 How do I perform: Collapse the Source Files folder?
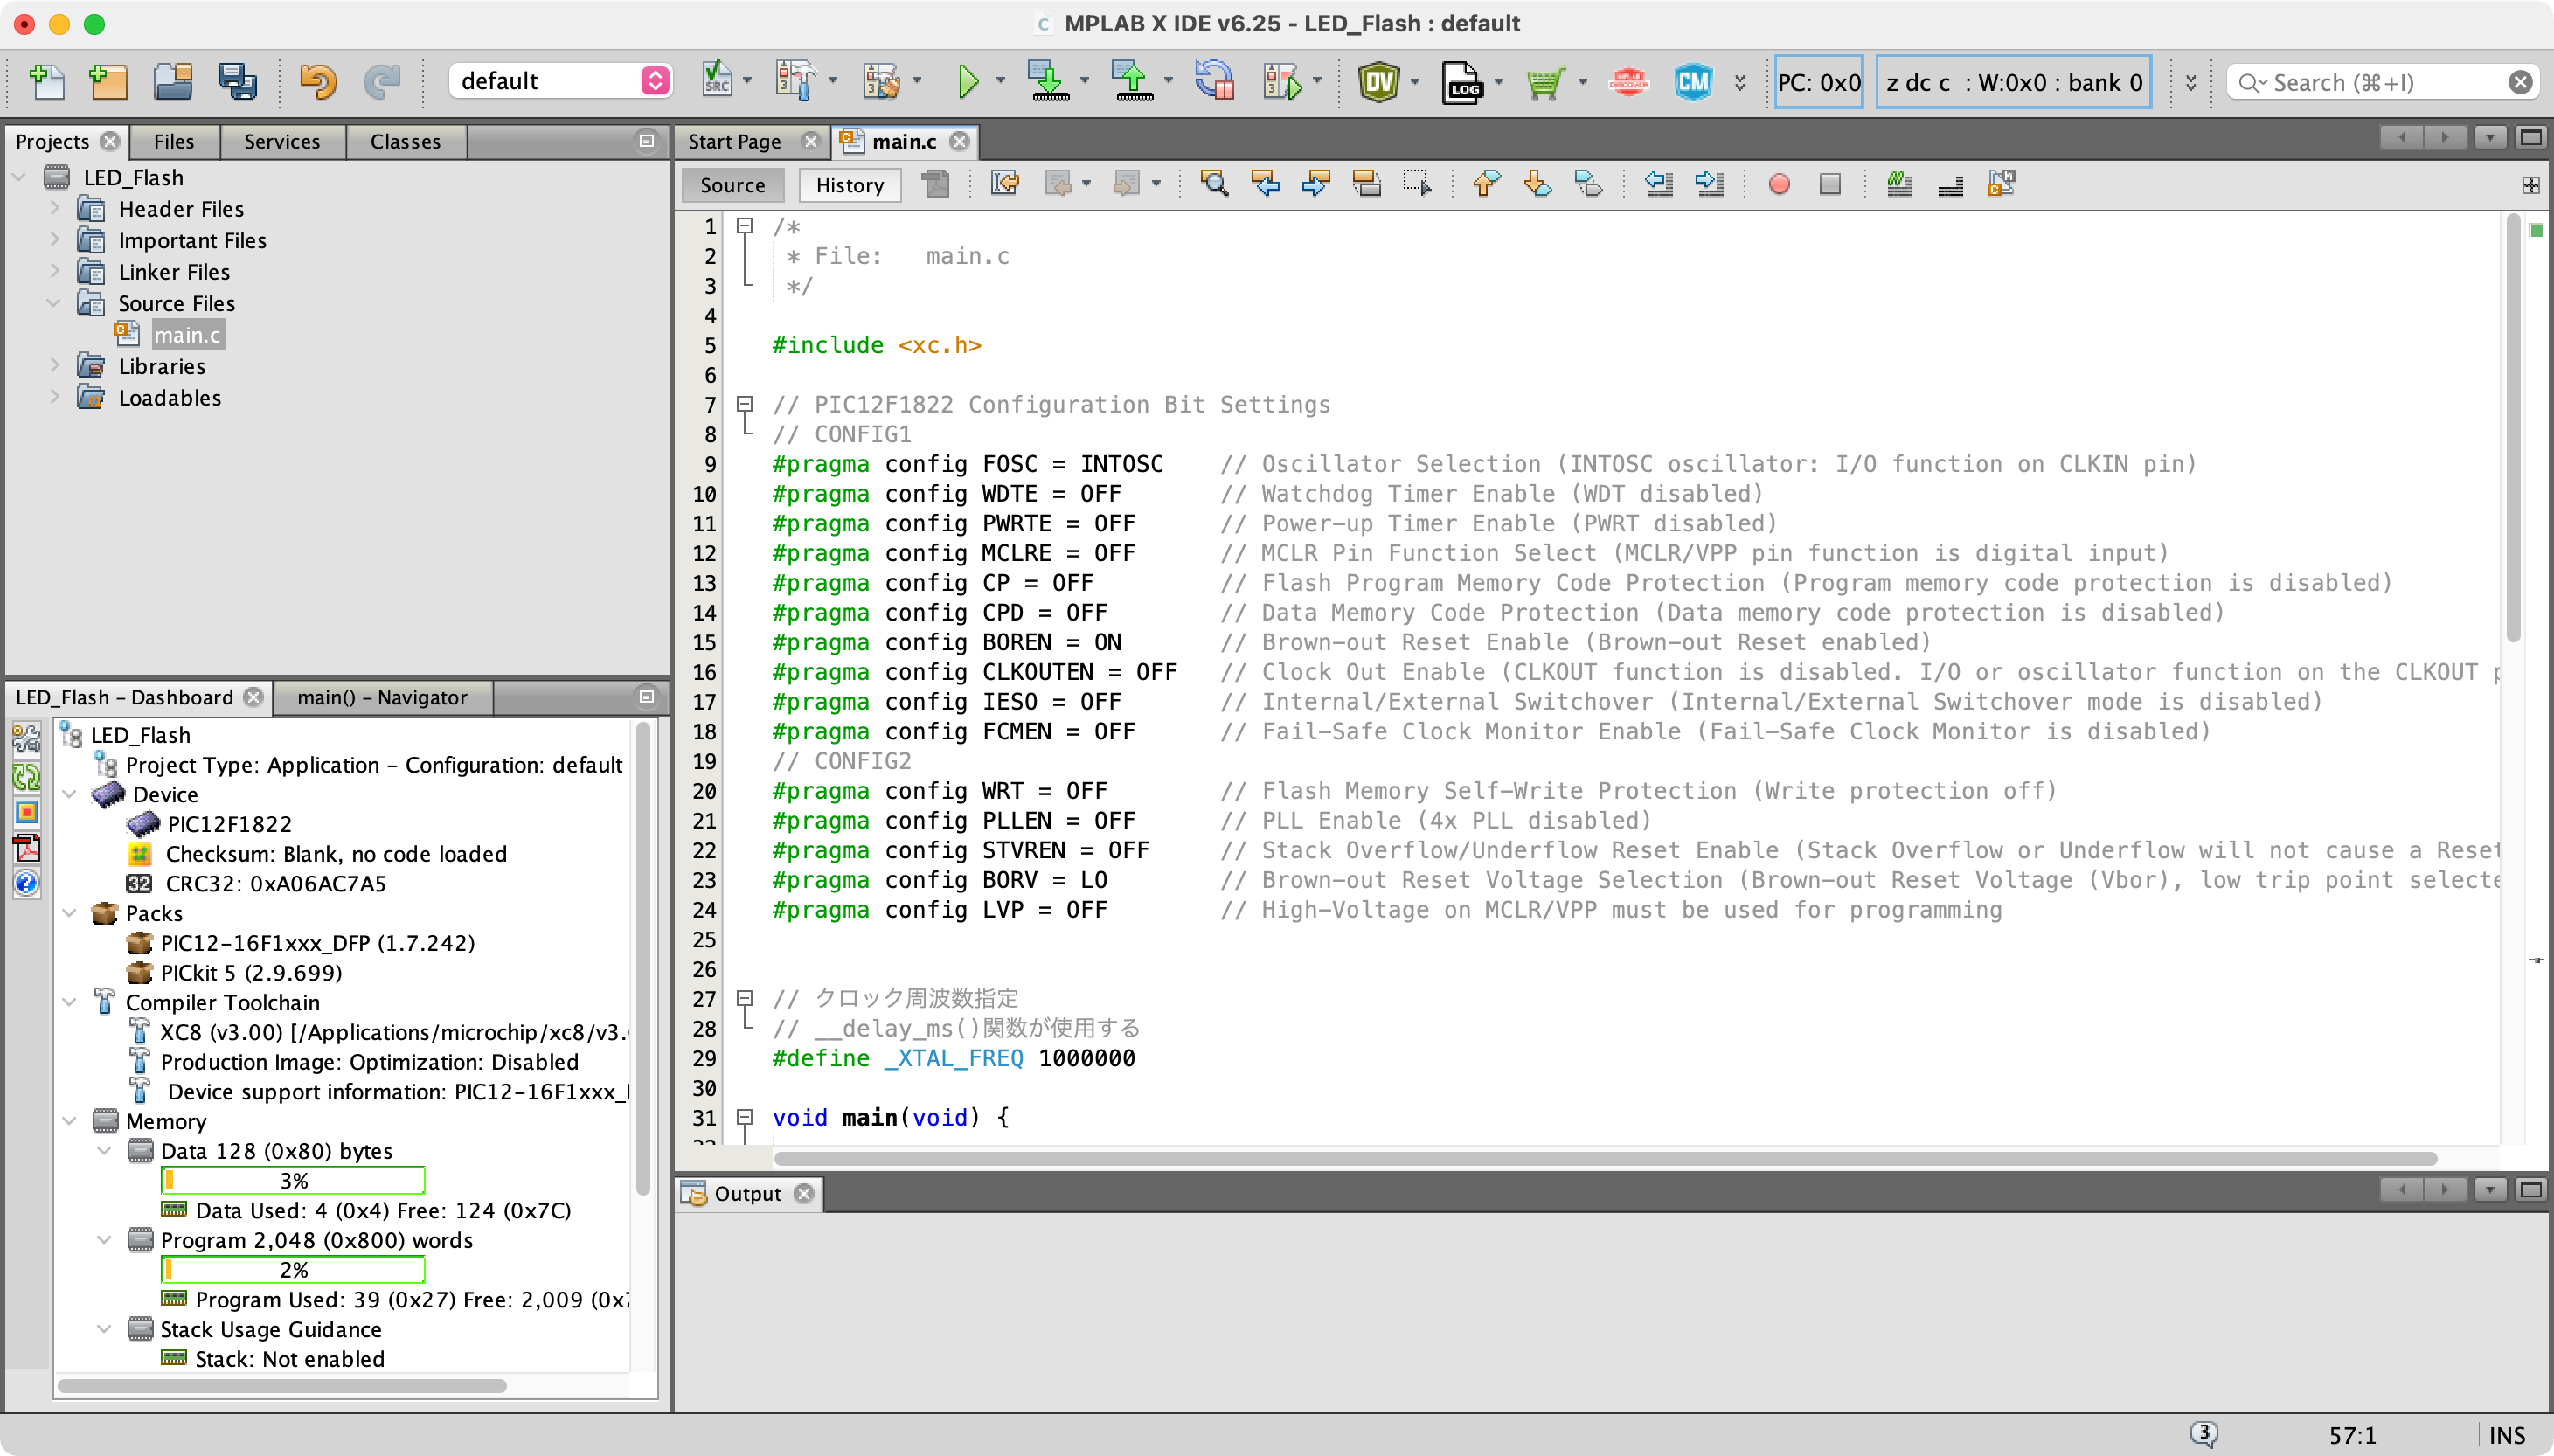(55, 303)
